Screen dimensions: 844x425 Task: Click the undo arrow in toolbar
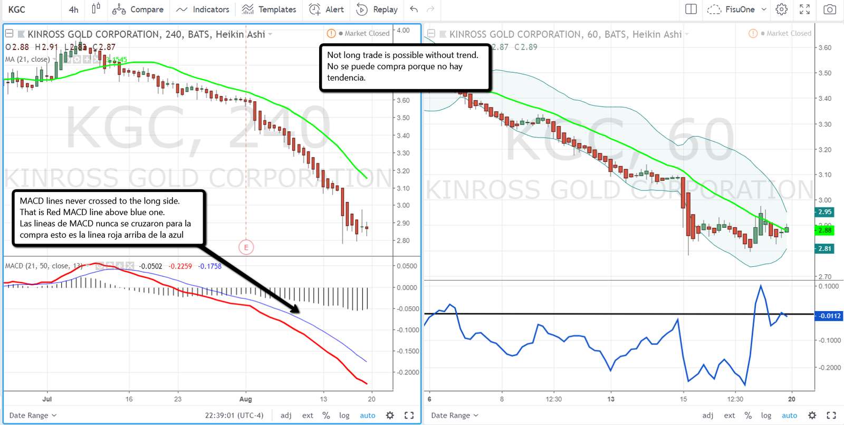coord(414,9)
